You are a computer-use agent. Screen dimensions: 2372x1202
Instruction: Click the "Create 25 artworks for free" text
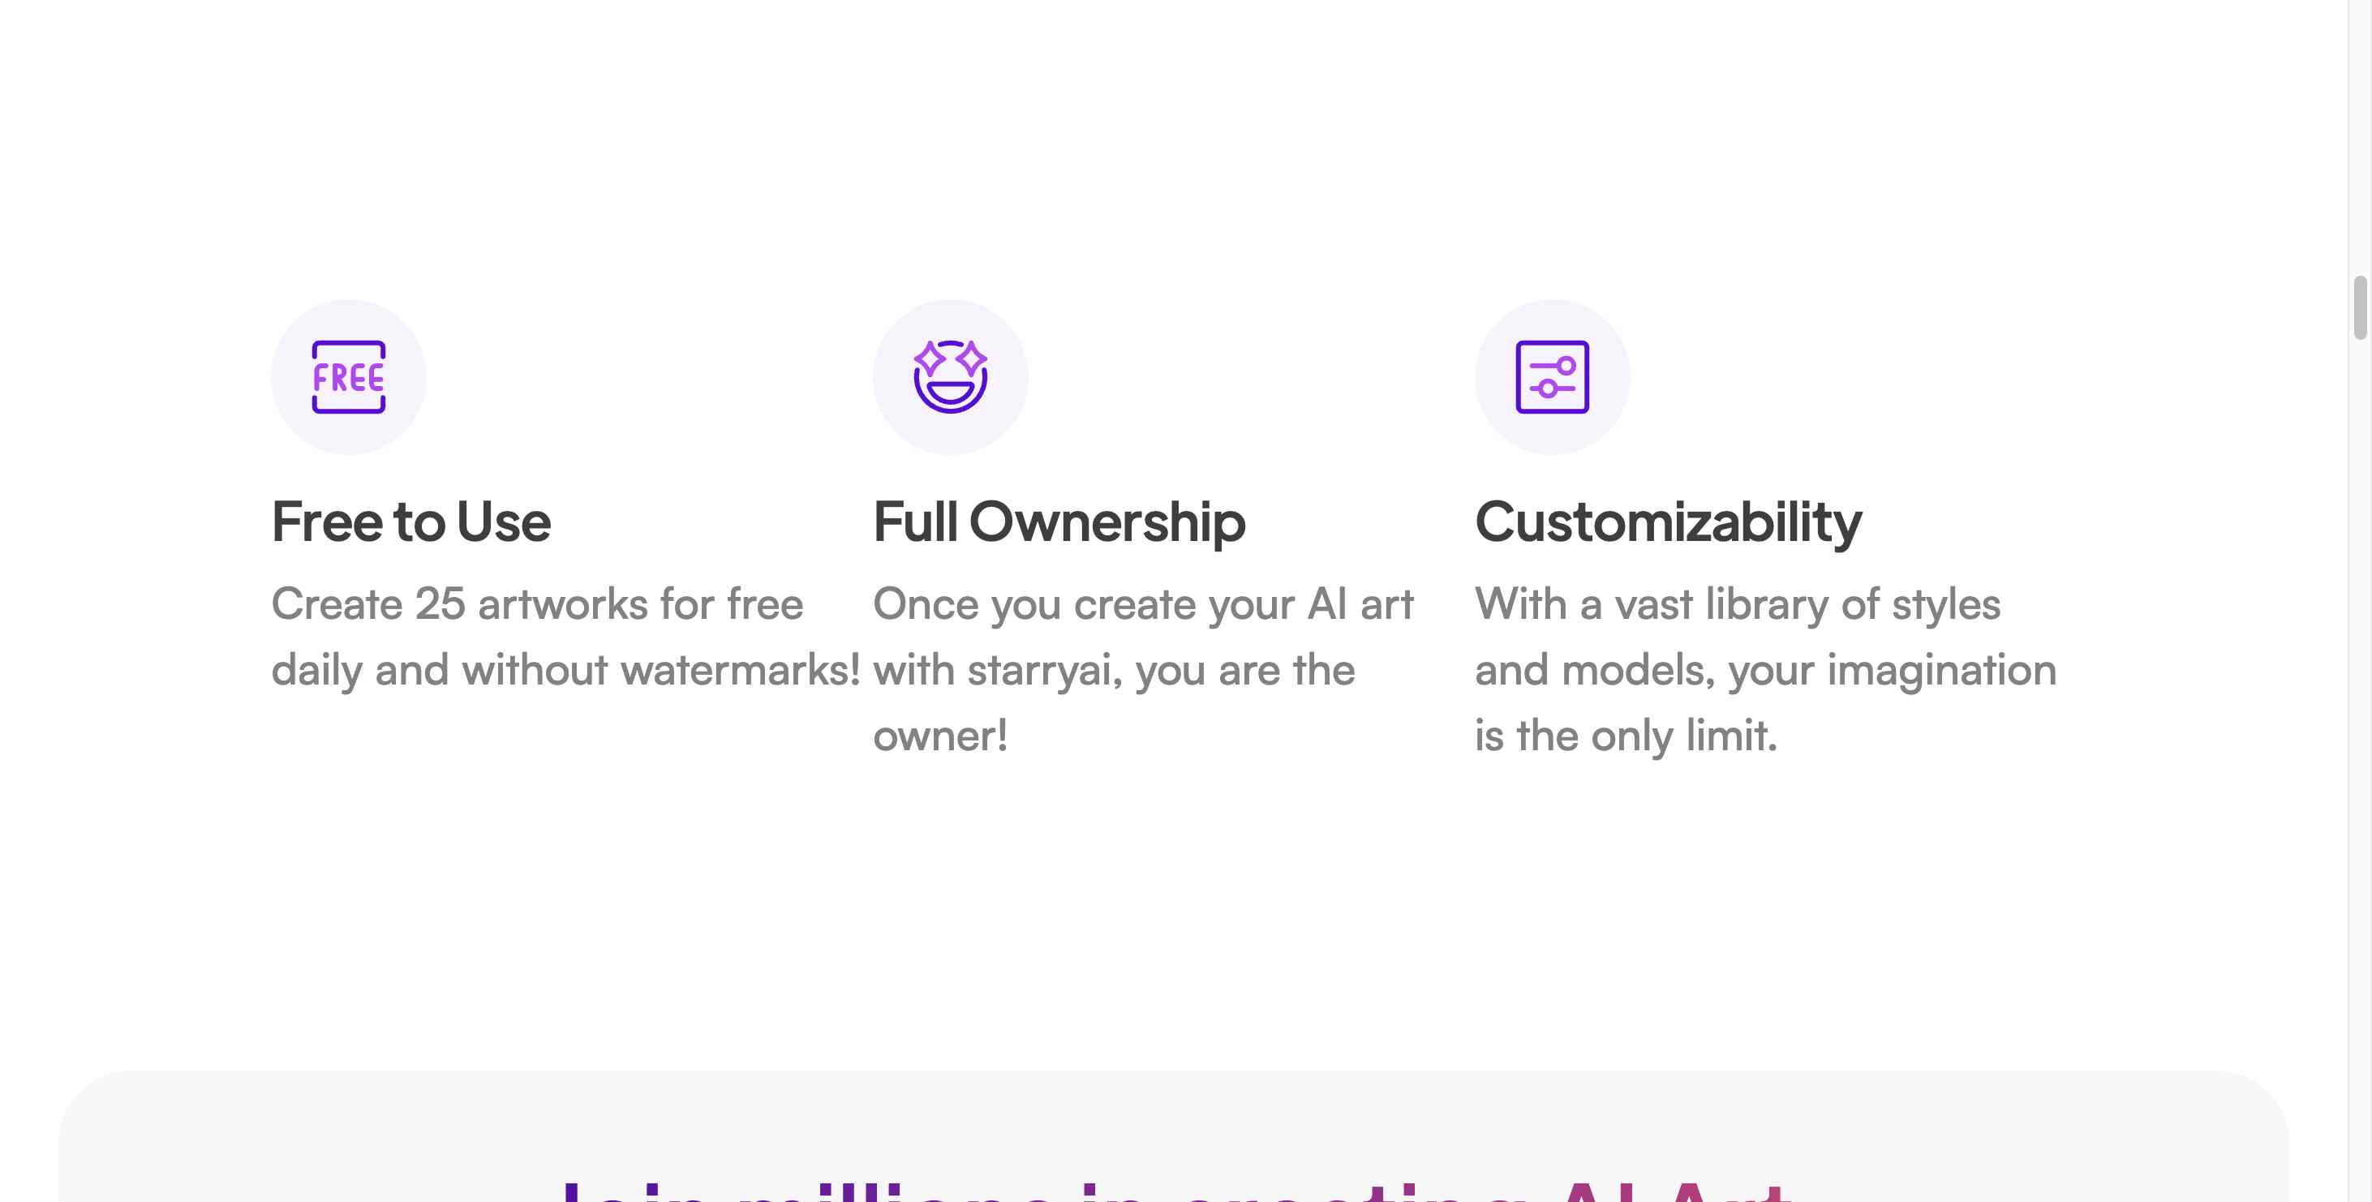coord(538,603)
